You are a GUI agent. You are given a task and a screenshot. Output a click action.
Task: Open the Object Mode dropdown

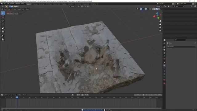7,9
